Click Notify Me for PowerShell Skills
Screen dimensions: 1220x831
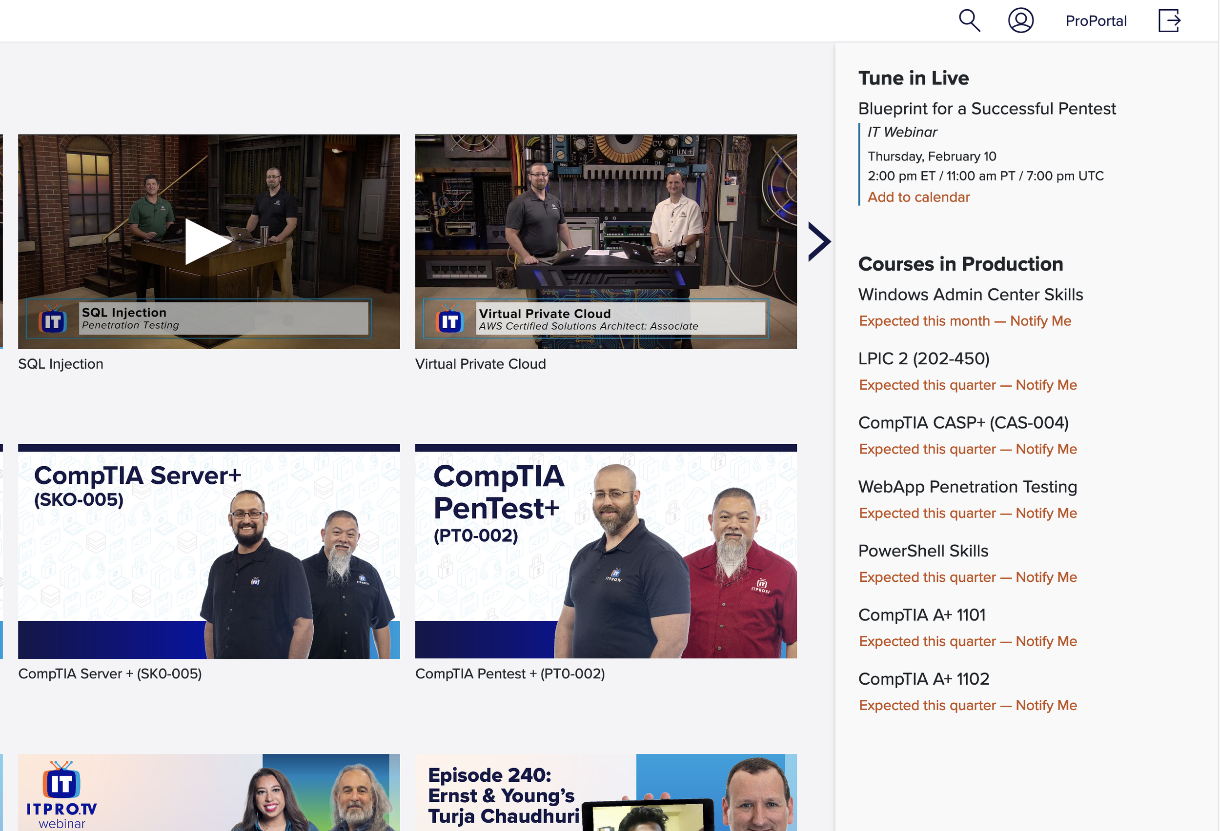coord(1046,577)
